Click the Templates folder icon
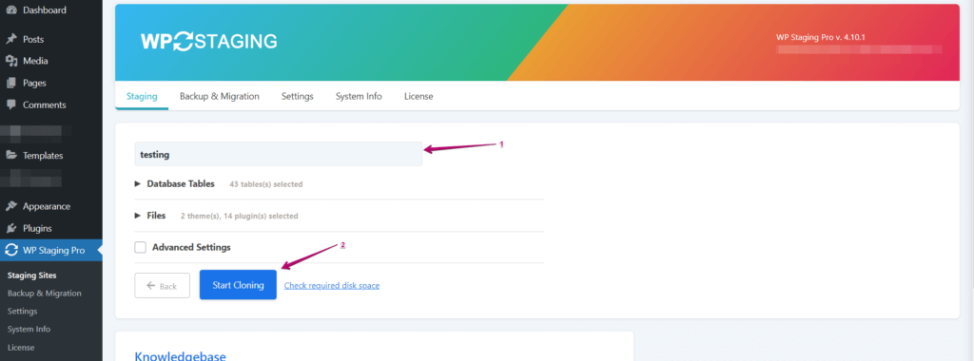Image resolution: width=974 pixels, height=361 pixels. (11, 156)
